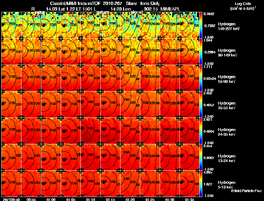
Task: Click the 55-90 keV image at 01:15
Action: pyautogui.click(x=110, y=78)
